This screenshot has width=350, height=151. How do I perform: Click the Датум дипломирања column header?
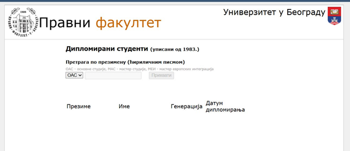click(225, 106)
